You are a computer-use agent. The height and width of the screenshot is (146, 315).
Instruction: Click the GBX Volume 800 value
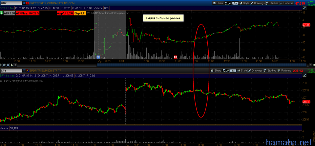click(x=106, y=8)
